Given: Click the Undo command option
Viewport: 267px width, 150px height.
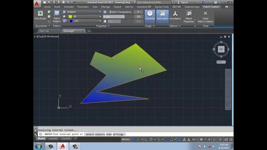Looking at the screenshot, I should click(x=109, y=134).
